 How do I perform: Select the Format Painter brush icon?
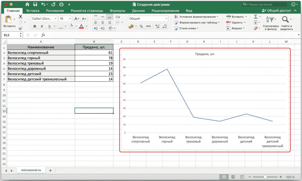(x=21, y=28)
